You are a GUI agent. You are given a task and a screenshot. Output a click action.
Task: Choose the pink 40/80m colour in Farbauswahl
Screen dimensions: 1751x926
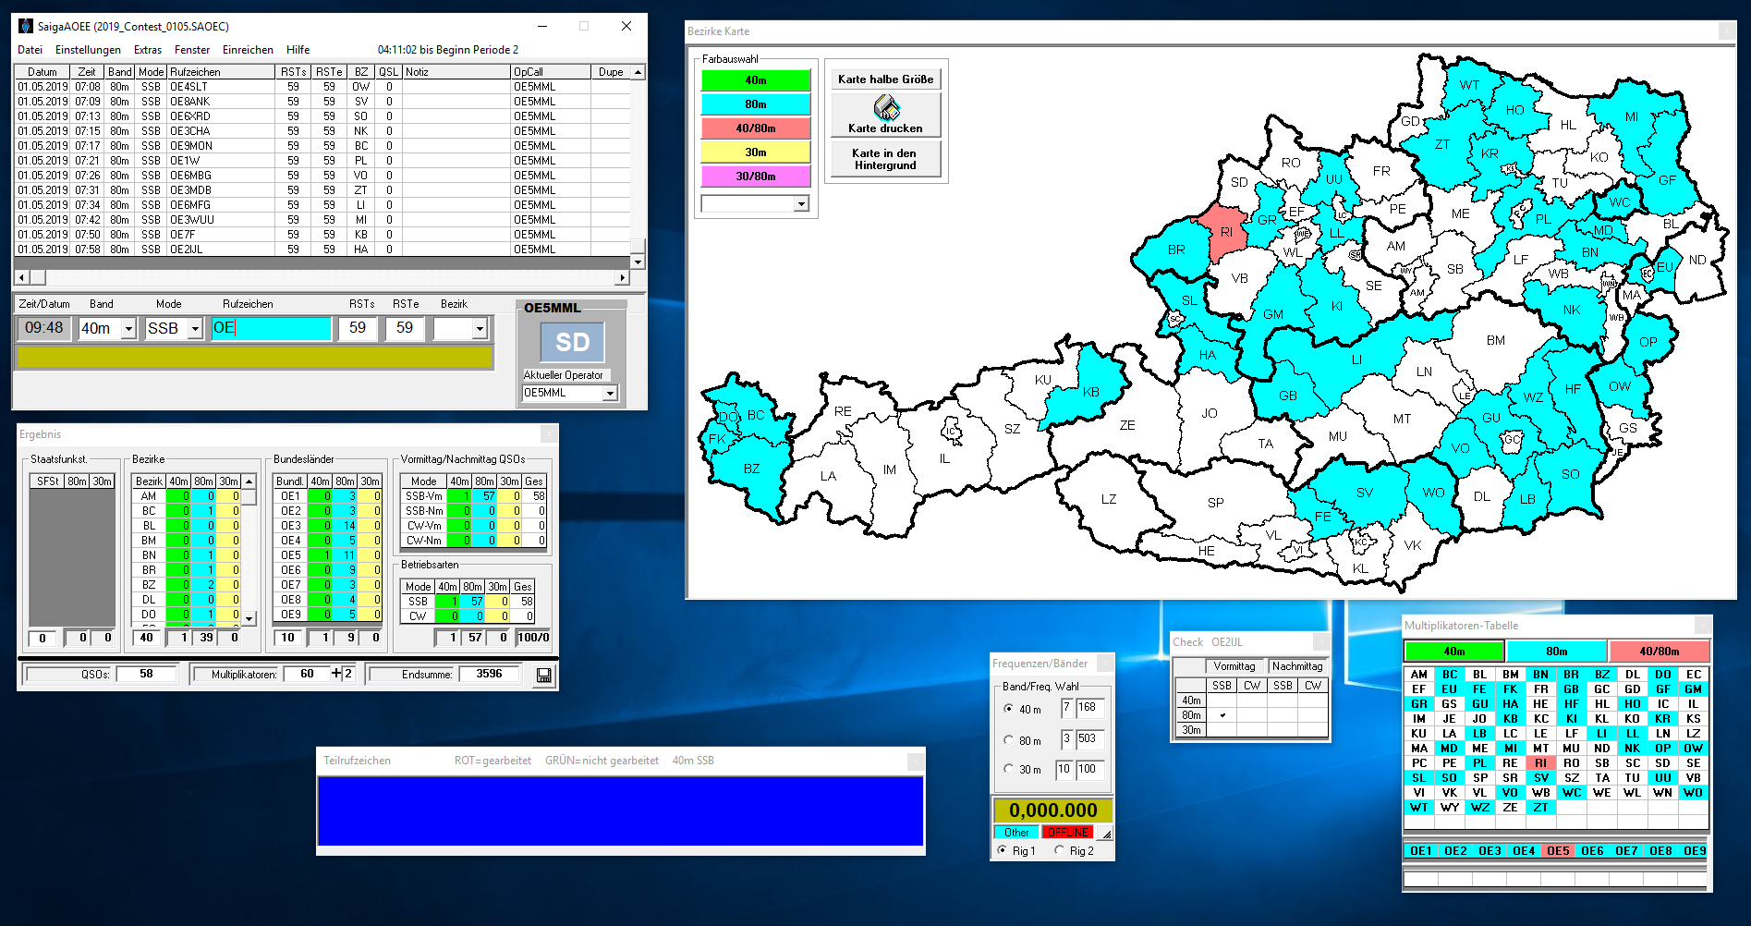pyautogui.click(x=755, y=128)
